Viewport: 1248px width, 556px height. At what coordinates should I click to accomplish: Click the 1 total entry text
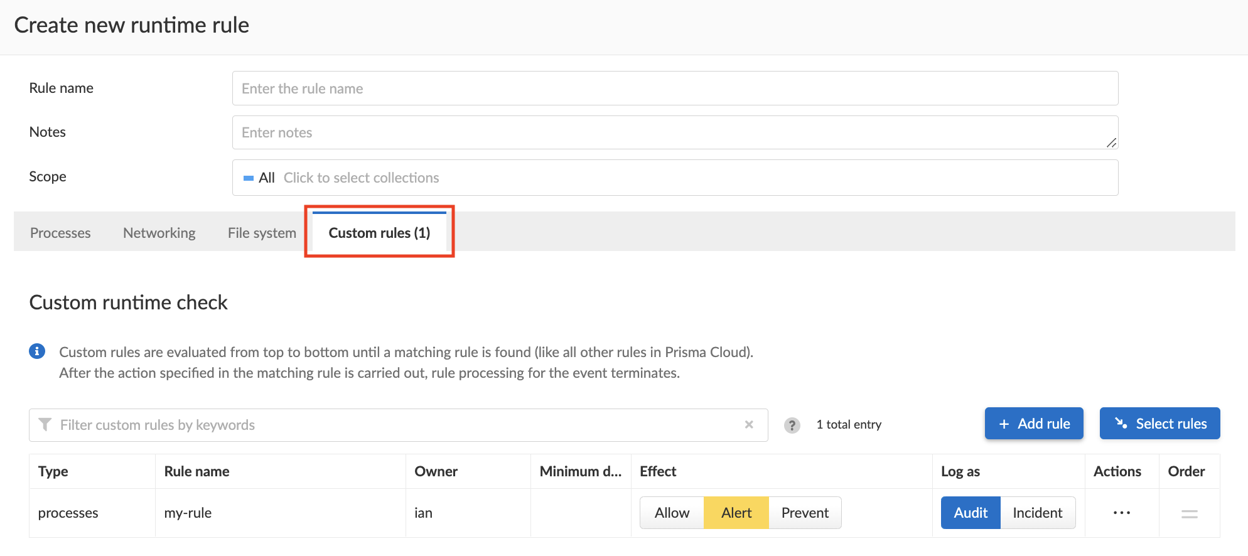(x=849, y=424)
